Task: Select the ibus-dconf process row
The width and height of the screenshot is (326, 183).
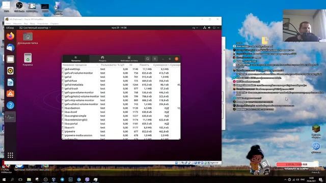Action: (121, 112)
